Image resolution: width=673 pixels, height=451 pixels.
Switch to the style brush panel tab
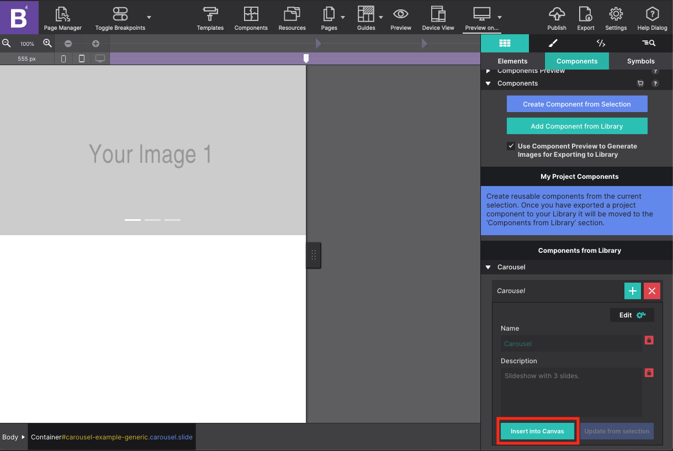[x=553, y=43]
